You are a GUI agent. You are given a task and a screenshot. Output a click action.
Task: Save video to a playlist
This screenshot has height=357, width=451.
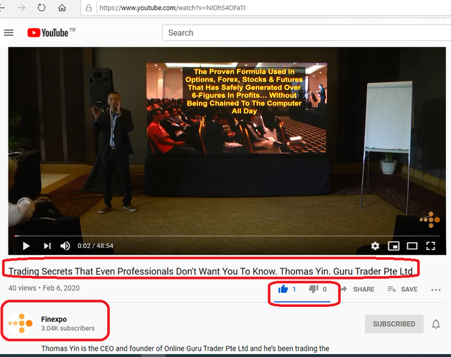[x=402, y=289]
